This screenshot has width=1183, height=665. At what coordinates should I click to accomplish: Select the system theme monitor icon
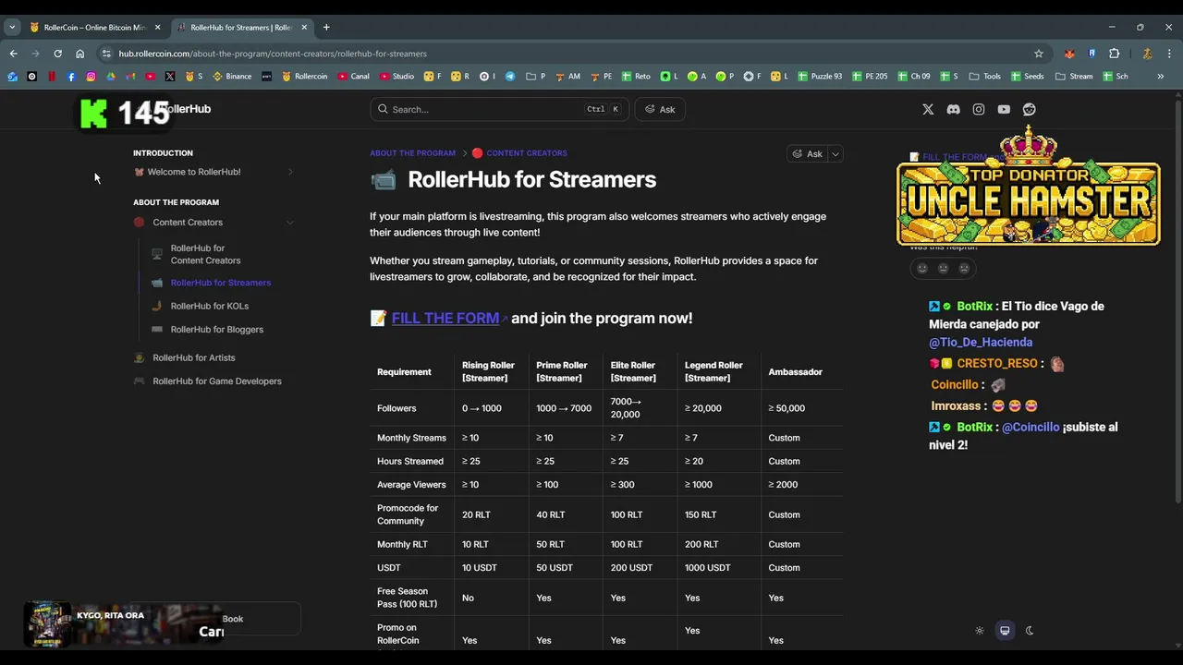coord(1005,631)
